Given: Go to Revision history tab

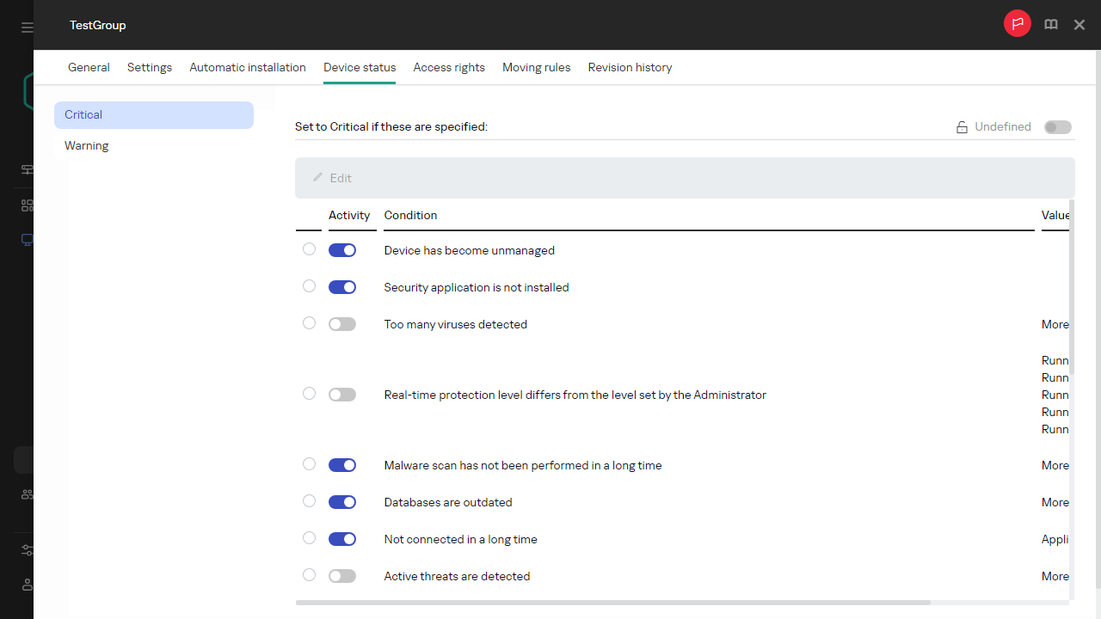Looking at the screenshot, I should click(630, 67).
